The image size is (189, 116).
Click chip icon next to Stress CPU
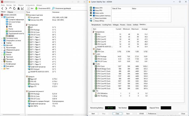click(91, 8)
